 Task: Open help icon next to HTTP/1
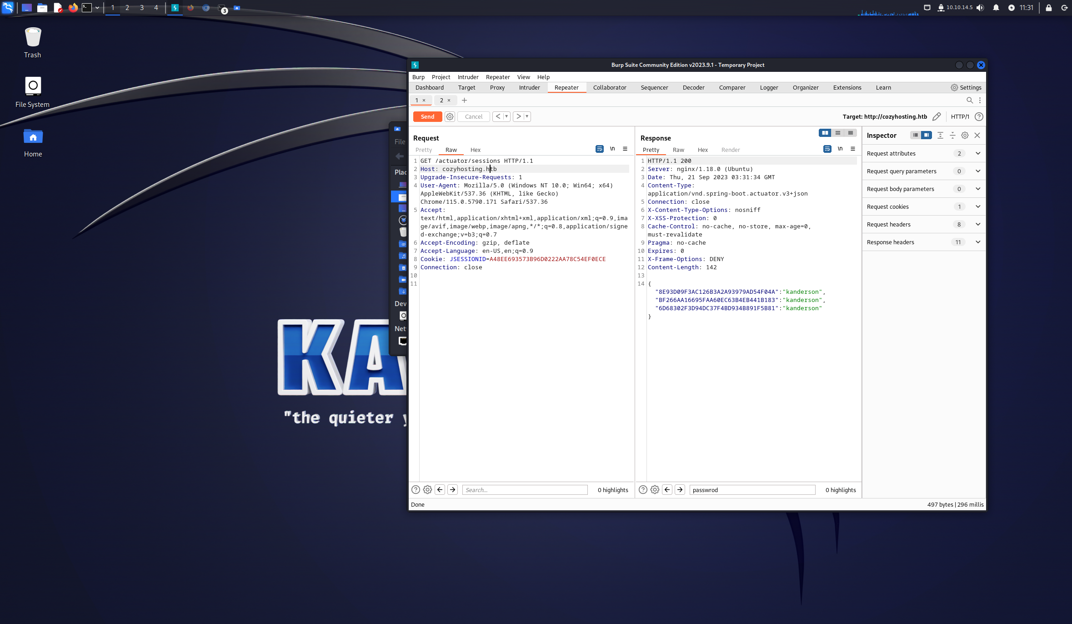(x=979, y=116)
